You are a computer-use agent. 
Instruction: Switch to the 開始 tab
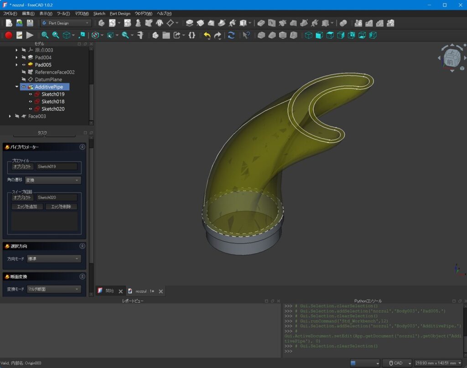click(109, 291)
